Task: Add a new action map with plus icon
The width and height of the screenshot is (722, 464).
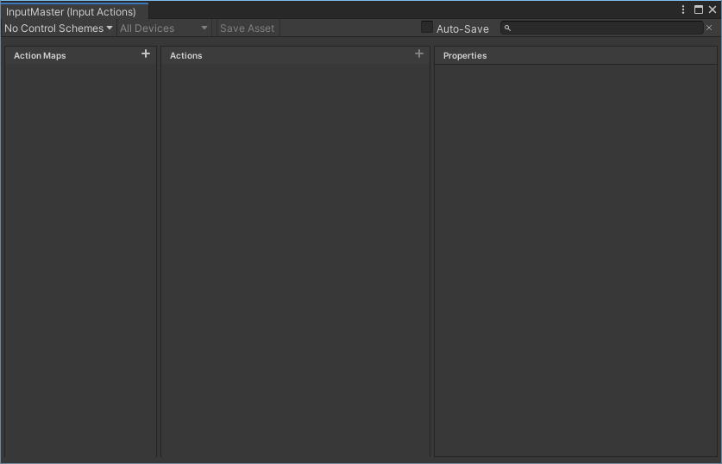Action: (x=146, y=53)
